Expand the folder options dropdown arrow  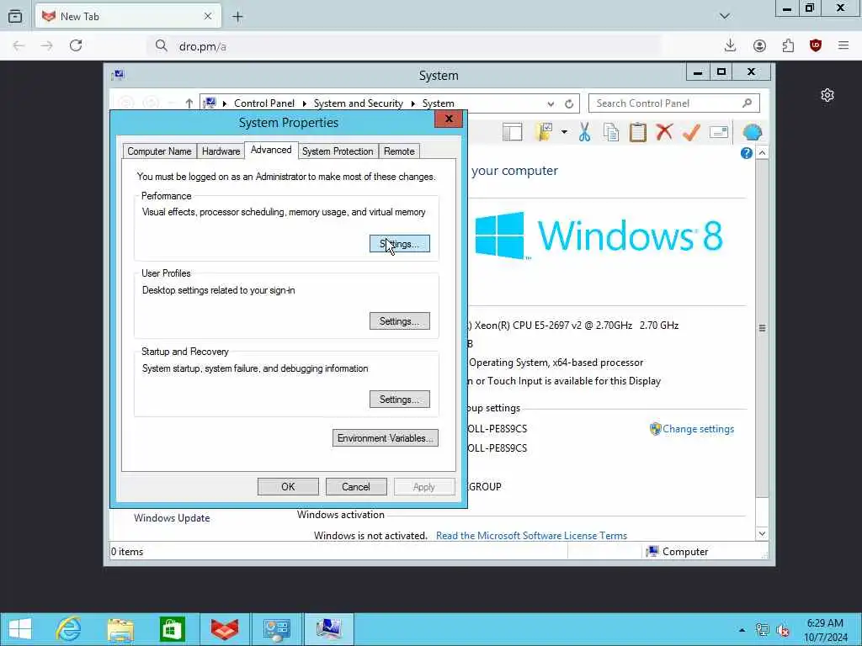(x=564, y=132)
